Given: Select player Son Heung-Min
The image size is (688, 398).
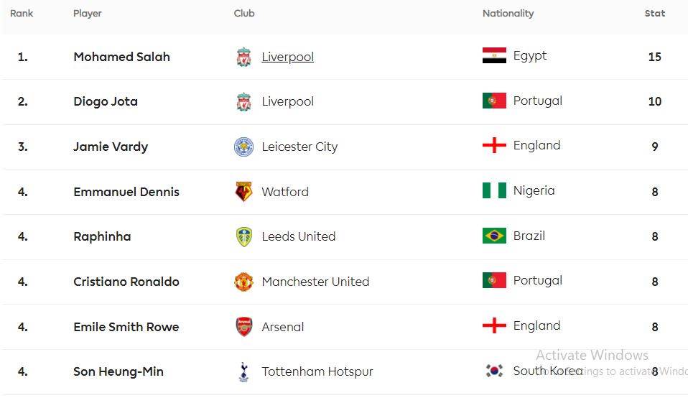Looking at the screenshot, I should pos(118,371).
